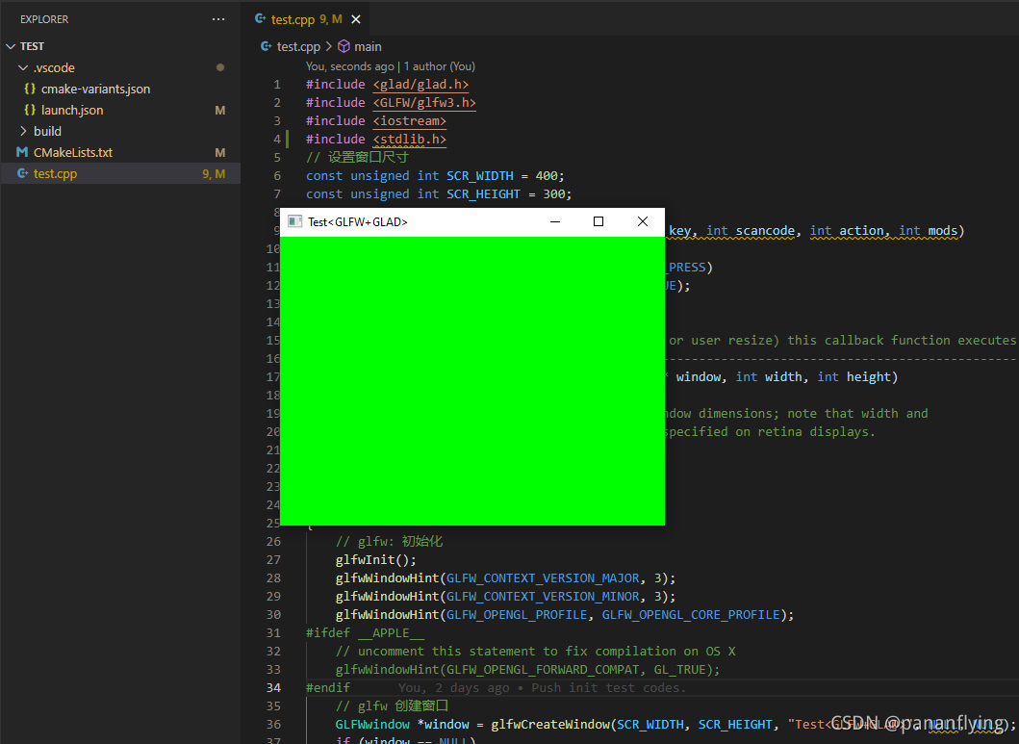The height and width of the screenshot is (744, 1019).
Task: Click main symbol in the breadcrumb
Action: coord(368,47)
